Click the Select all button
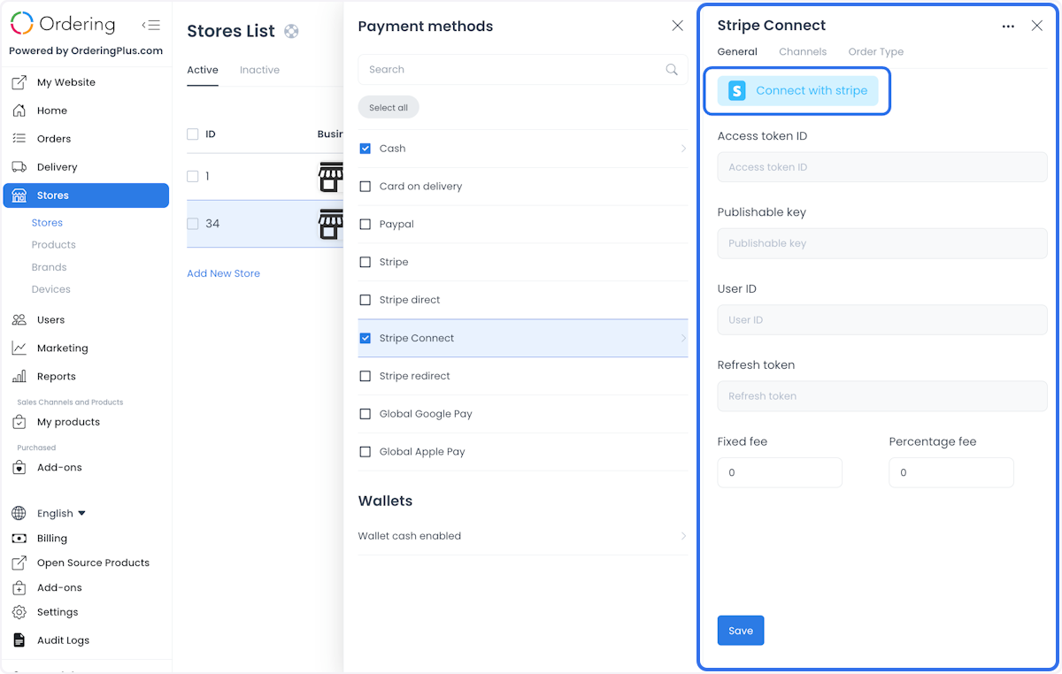The height and width of the screenshot is (674, 1062). [x=389, y=107]
